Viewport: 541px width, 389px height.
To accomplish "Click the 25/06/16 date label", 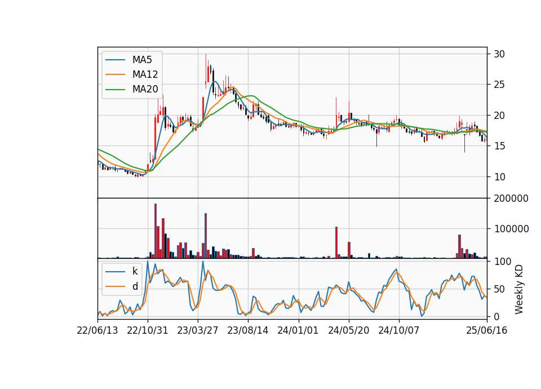I will (487, 330).
